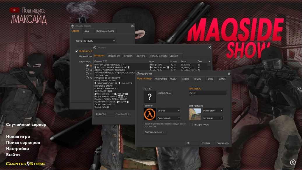Click the Загрузить... avatar button
Screen dimensions: 302x170
[x=164, y=93]
